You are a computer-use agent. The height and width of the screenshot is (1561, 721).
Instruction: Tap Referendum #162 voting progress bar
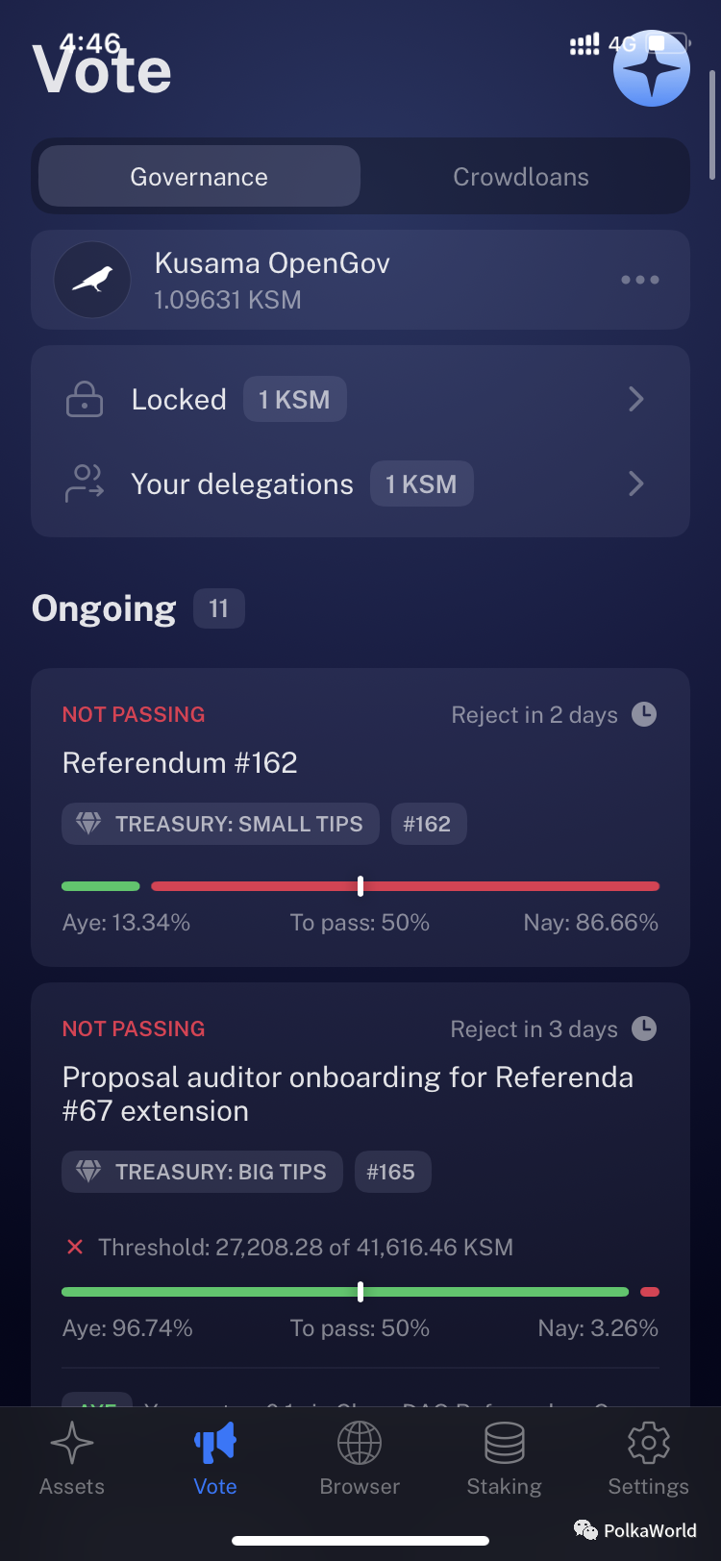360,886
